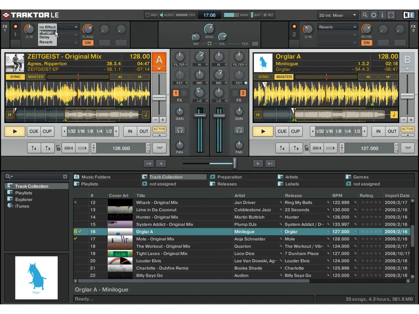The height and width of the screenshot is (314, 419).
Task: Click deck A CUP button
Action: tap(47, 131)
